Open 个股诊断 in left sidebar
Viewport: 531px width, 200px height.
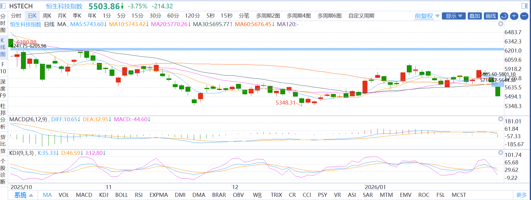point(3,171)
